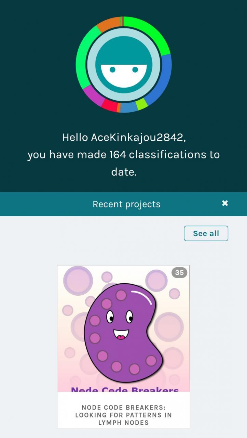Open the Node Code Breakers project title link
The height and width of the screenshot is (438, 247).
(x=124, y=415)
